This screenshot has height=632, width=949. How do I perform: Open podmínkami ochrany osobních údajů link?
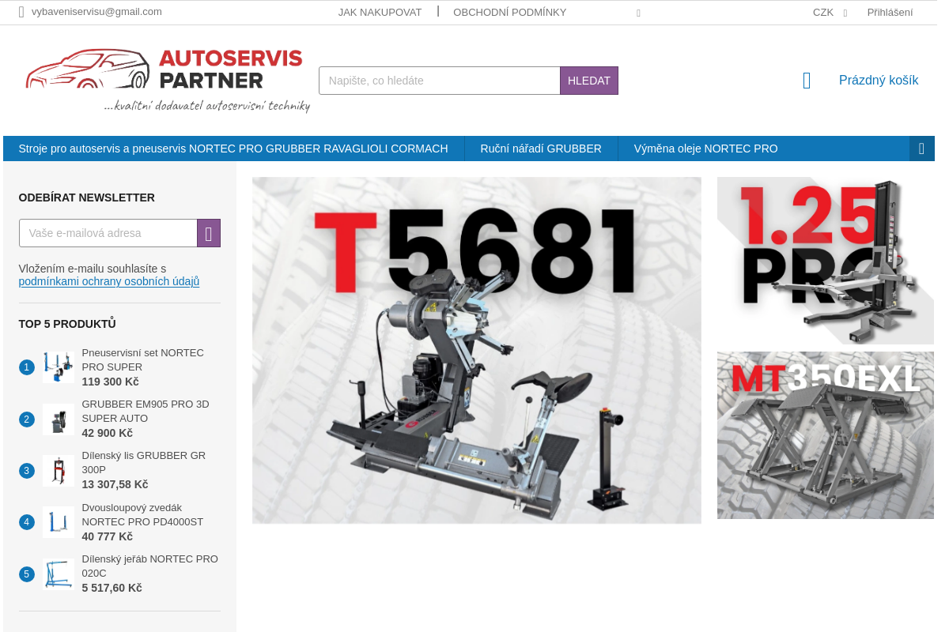[109, 282]
